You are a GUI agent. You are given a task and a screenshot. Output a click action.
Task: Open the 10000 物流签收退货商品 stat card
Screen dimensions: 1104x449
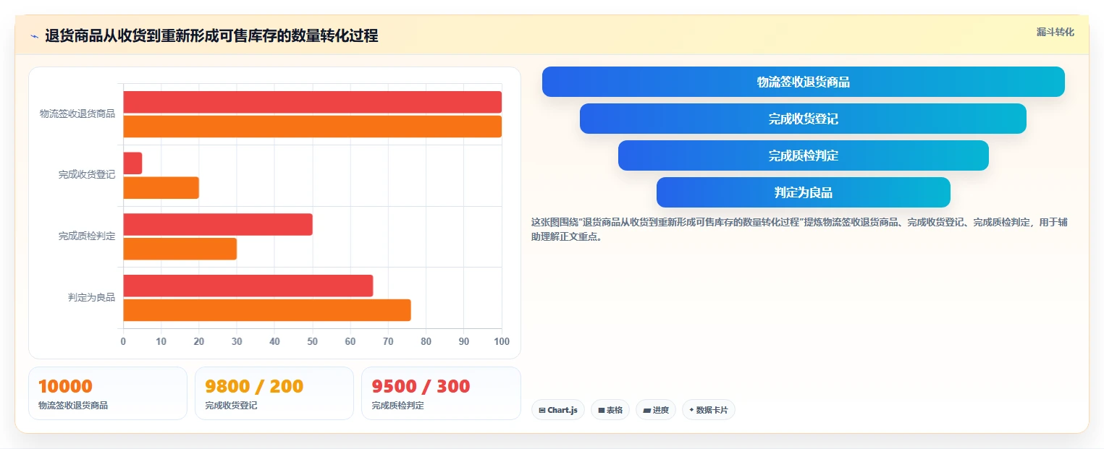pyautogui.click(x=108, y=393)
